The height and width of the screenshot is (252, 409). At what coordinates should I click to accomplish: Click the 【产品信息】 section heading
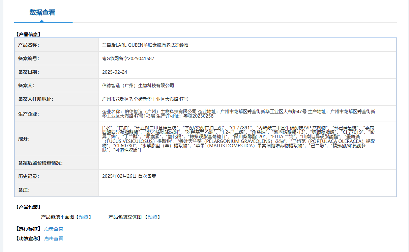28,34
